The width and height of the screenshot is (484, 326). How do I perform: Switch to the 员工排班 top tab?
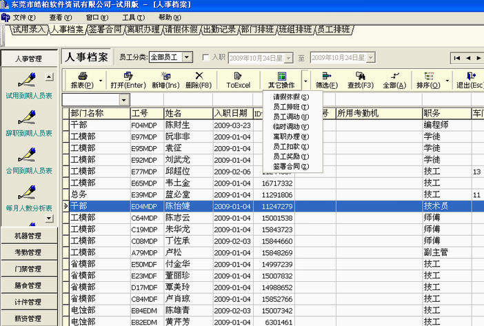click(334, 30)
